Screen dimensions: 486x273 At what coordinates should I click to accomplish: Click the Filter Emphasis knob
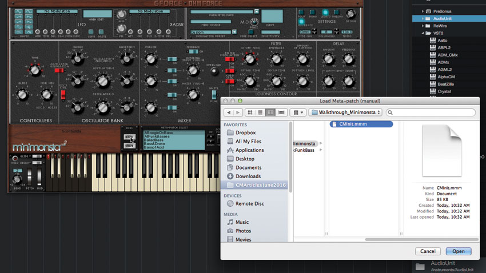point(276,59)
